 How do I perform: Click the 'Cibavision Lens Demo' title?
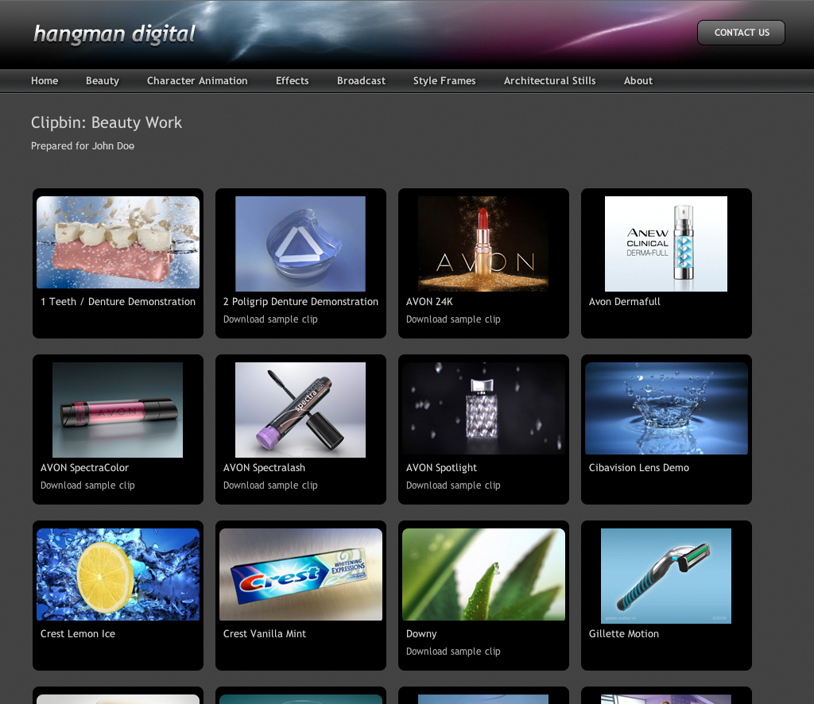[x=639, y=468]
